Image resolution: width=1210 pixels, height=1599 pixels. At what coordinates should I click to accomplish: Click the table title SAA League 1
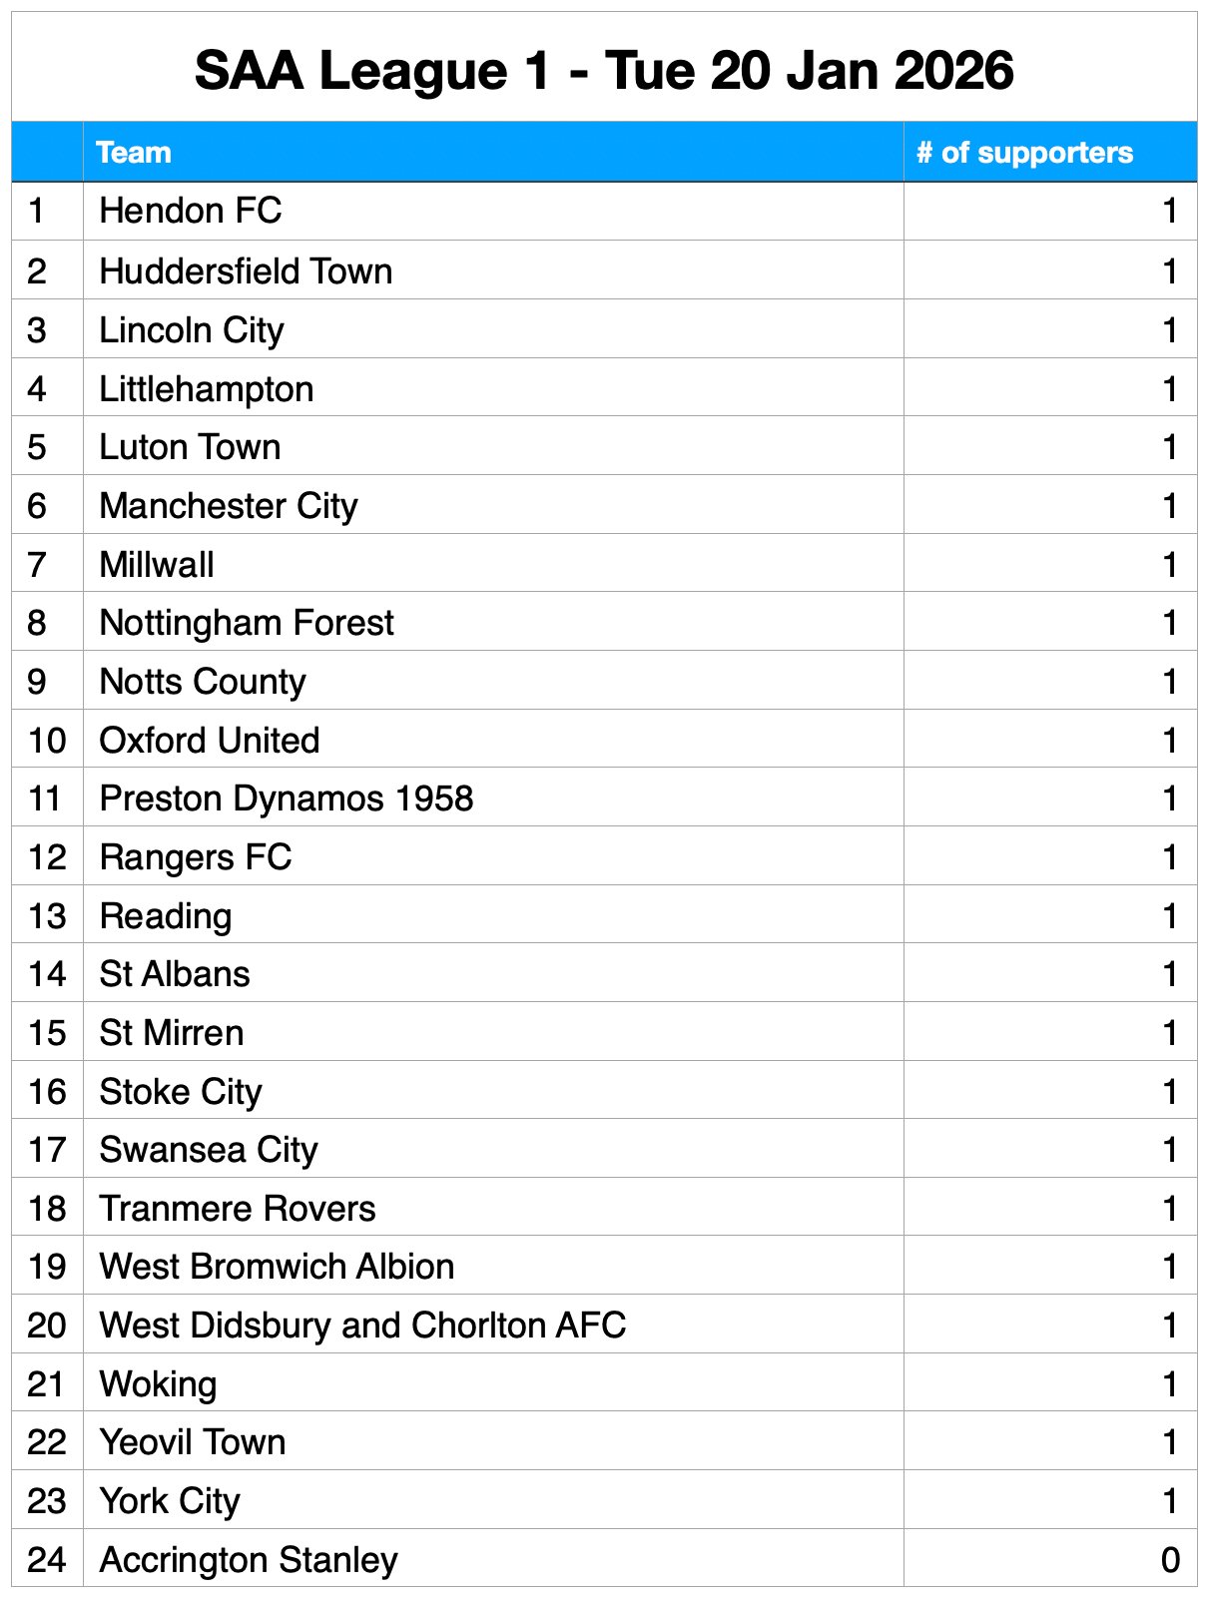pos(604,71)
